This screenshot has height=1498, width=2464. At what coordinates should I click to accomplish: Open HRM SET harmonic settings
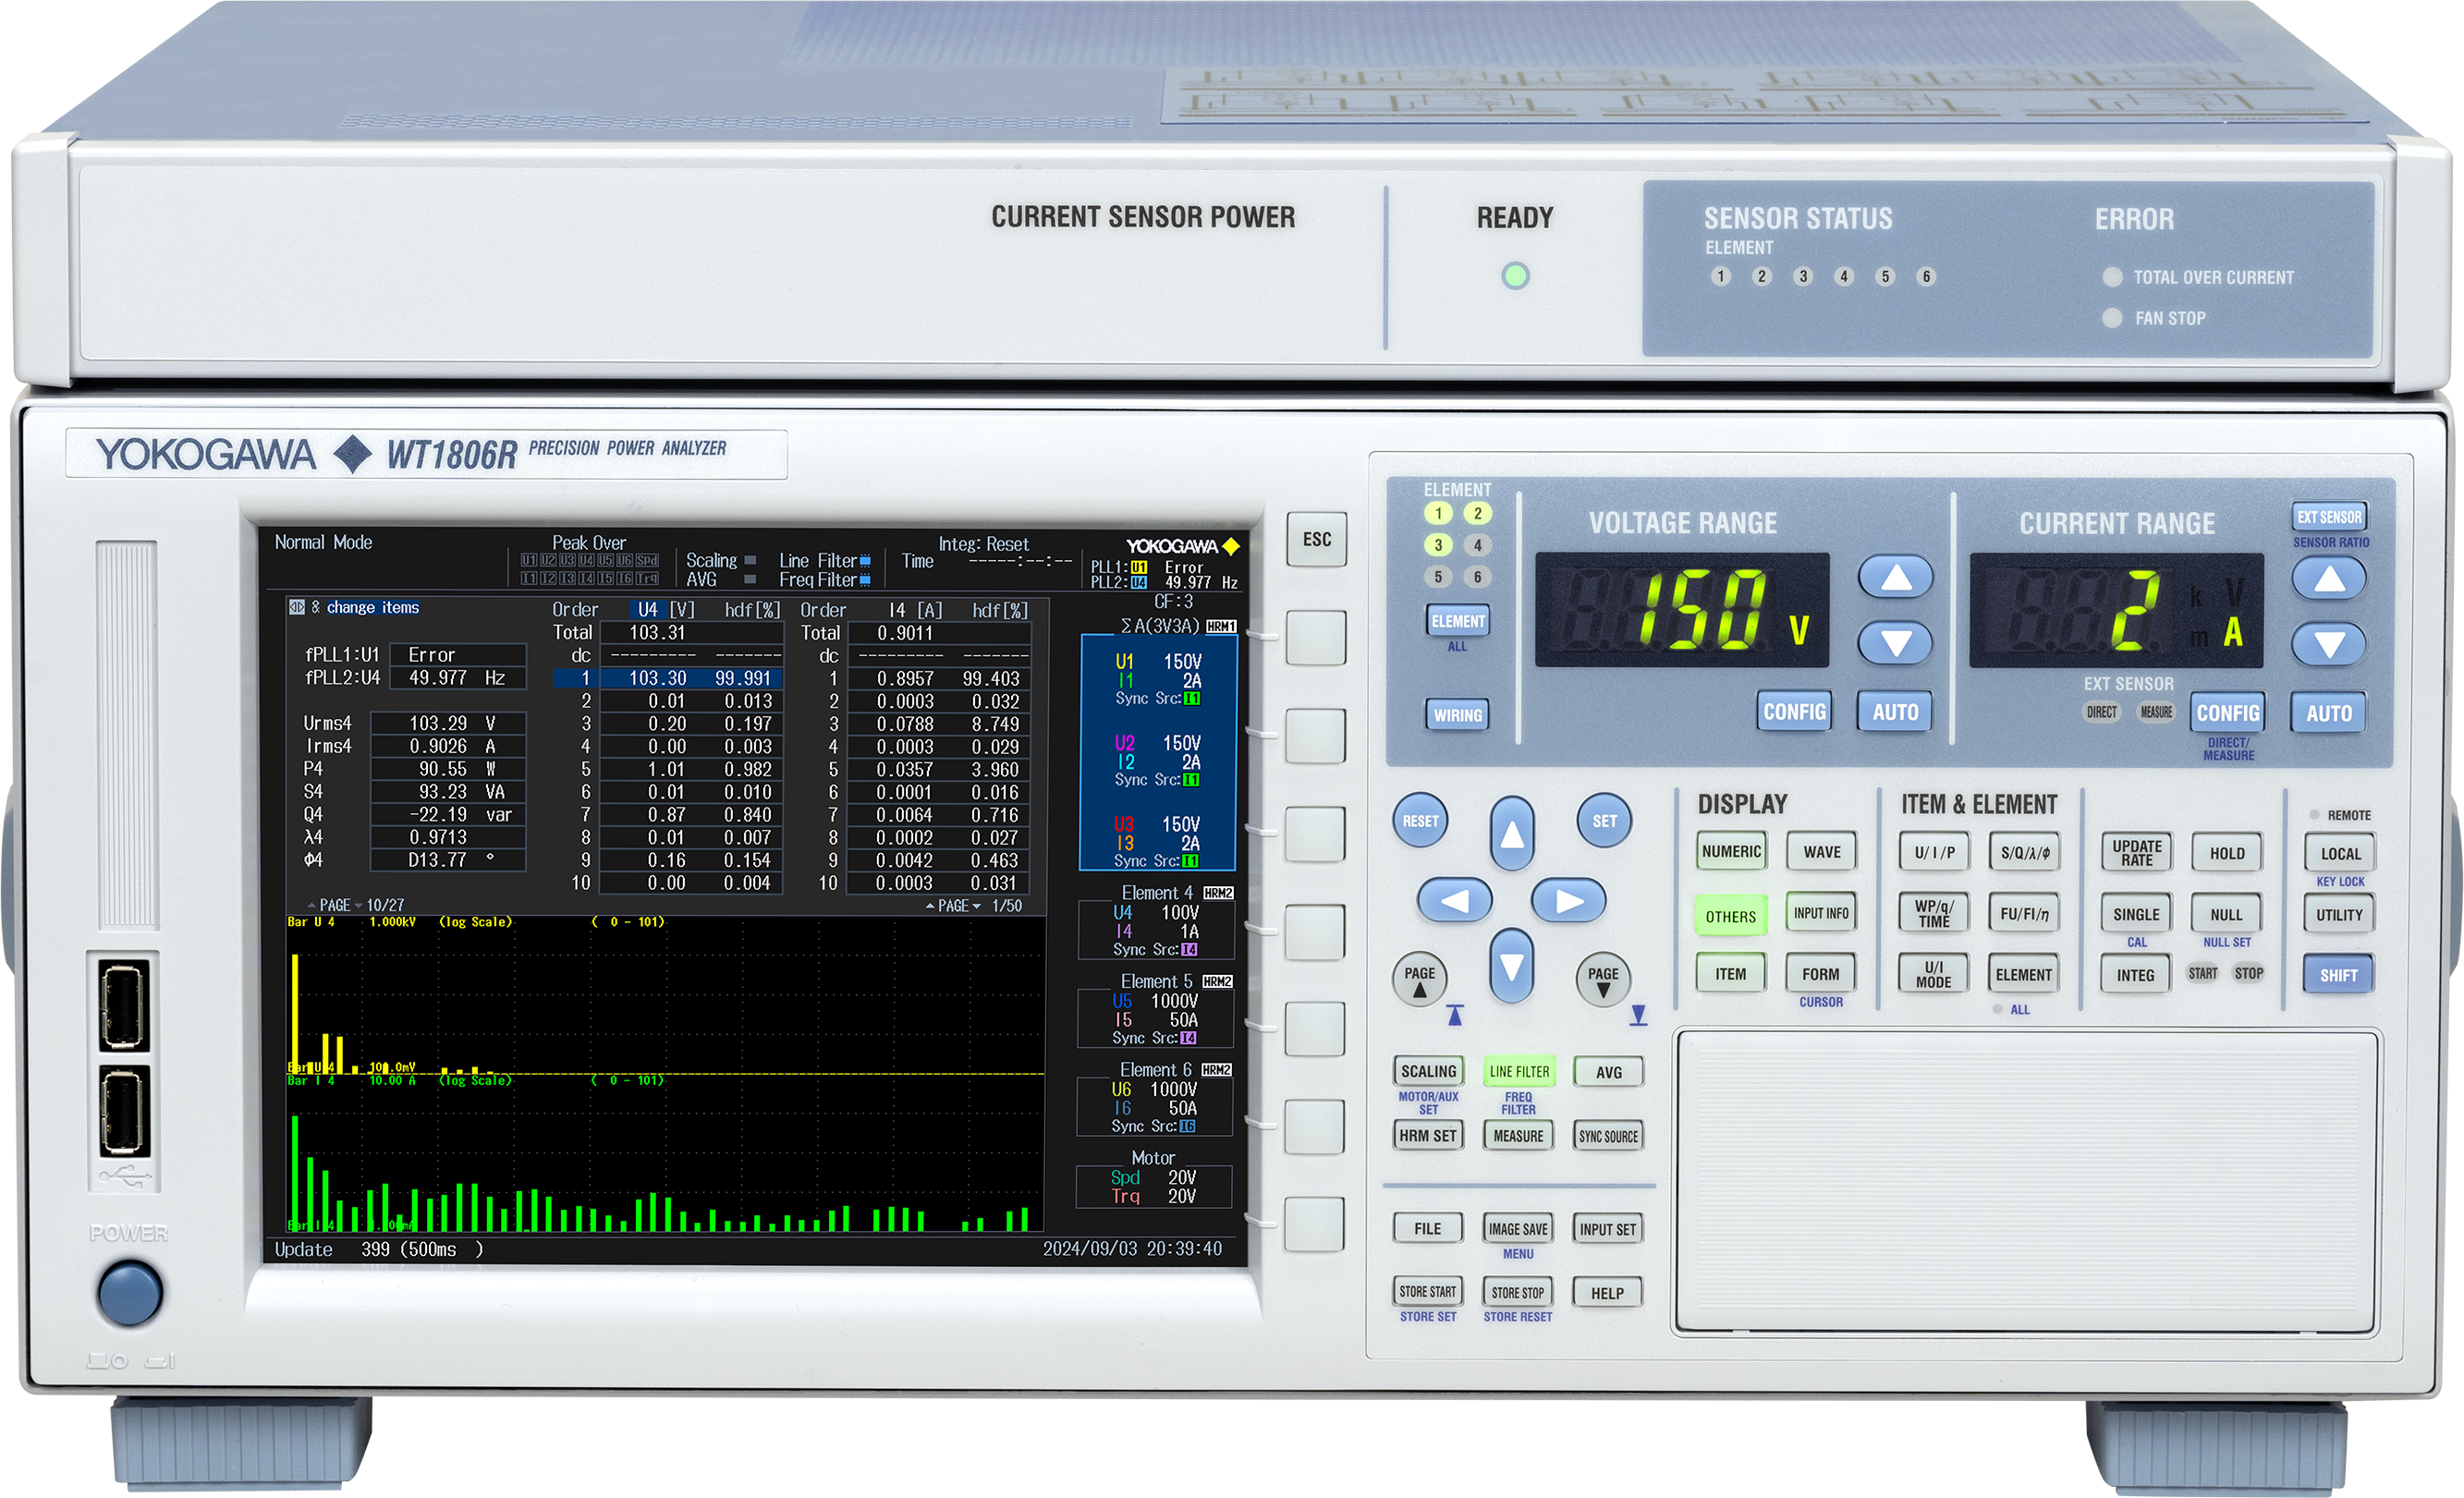tap(1428, 1136)
